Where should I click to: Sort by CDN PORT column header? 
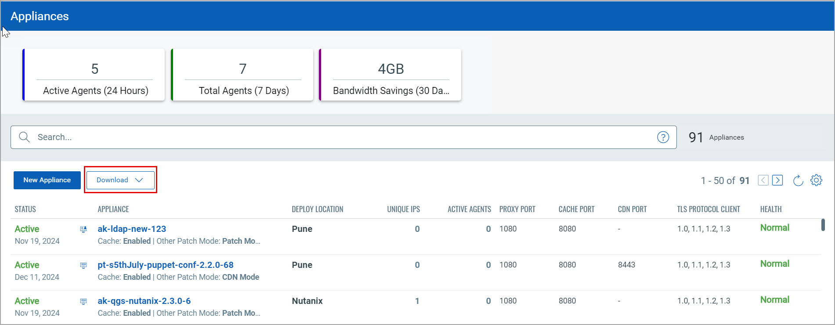(x=633, y=209)
